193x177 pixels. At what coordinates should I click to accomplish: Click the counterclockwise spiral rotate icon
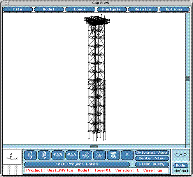pyautogui.click(x=85, y=155)
